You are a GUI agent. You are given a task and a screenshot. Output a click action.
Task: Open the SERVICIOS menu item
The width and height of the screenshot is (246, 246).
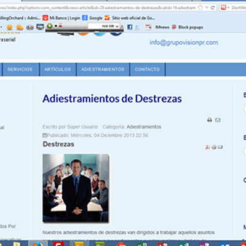pyautogui.click(x=20, y=69)
